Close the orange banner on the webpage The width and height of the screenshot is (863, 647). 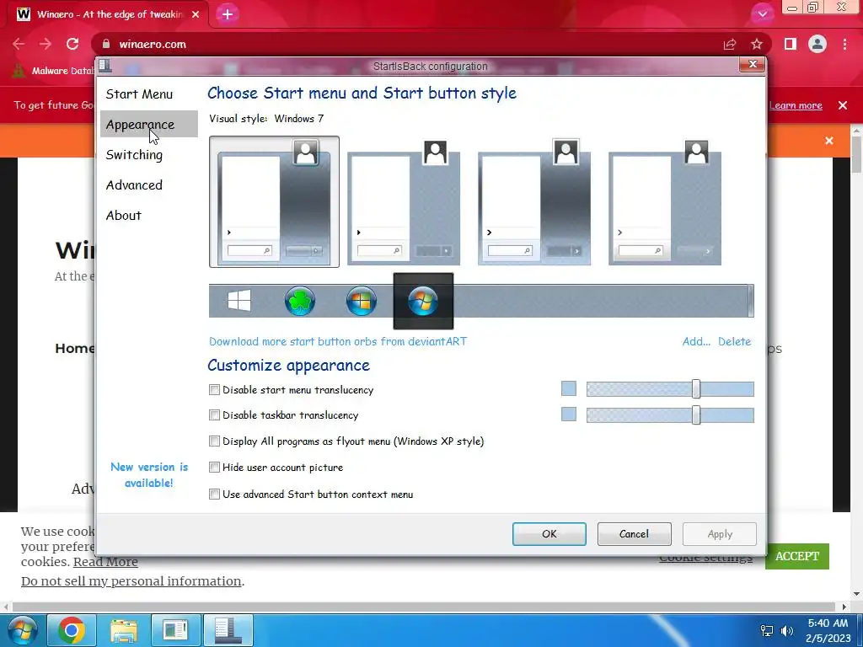pyautogui.click(x=829, y=141)
